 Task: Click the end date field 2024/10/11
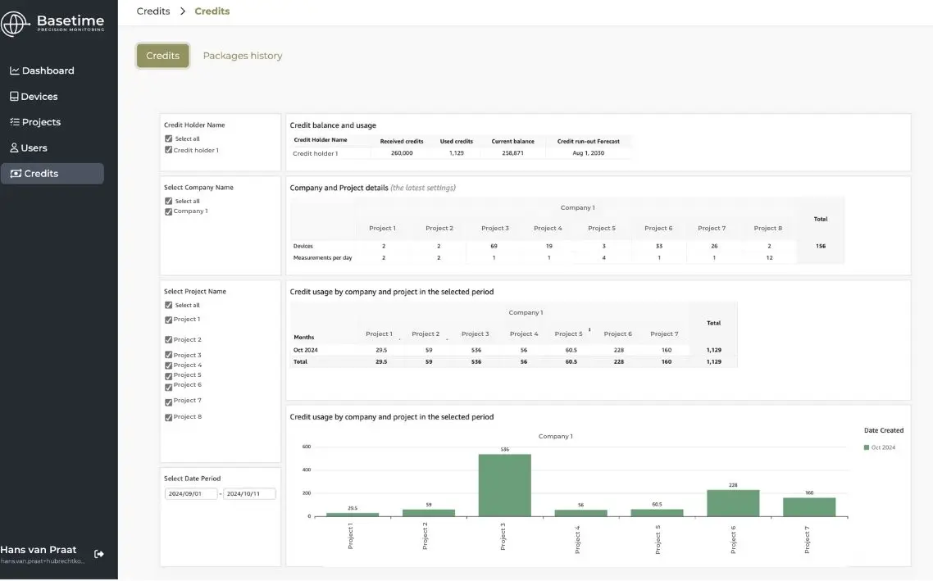point(250,494)
